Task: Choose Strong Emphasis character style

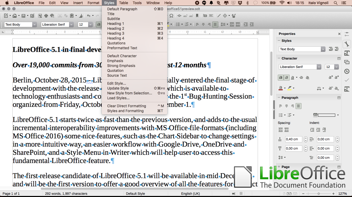Action: tap(135, 66)
